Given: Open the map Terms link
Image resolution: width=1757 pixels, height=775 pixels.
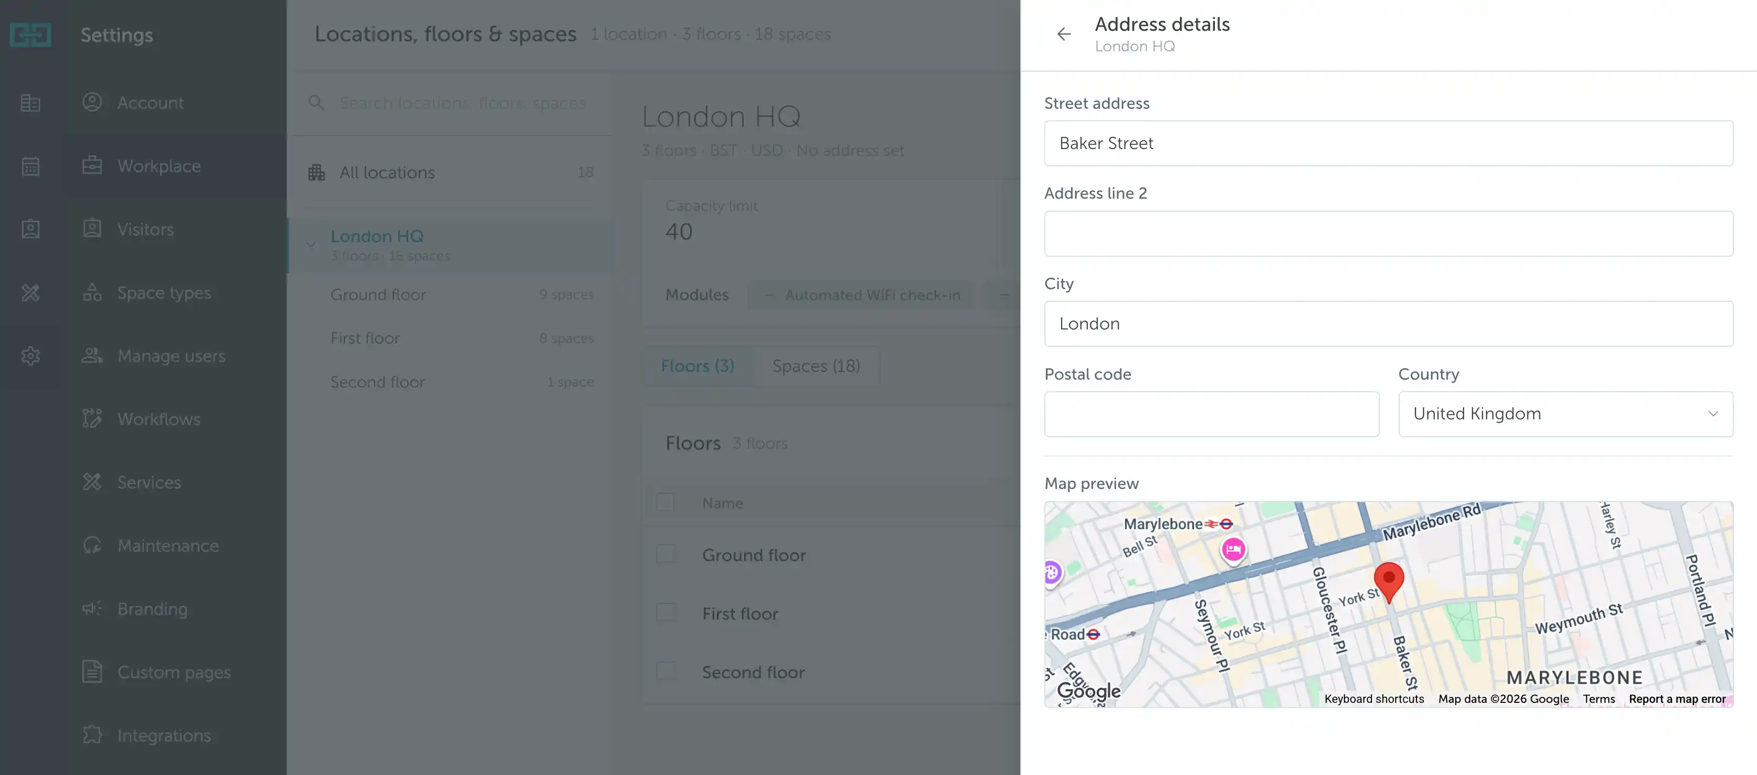Looking at the screenshot, I should point(1599,699).
